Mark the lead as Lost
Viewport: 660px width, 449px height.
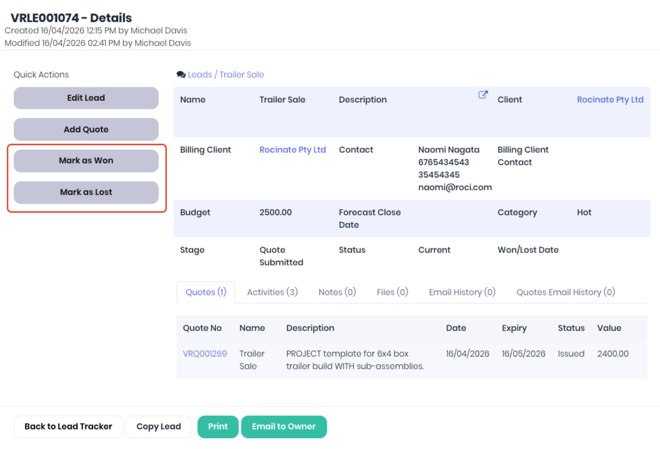pyautogui.click(x=86, y=192)
